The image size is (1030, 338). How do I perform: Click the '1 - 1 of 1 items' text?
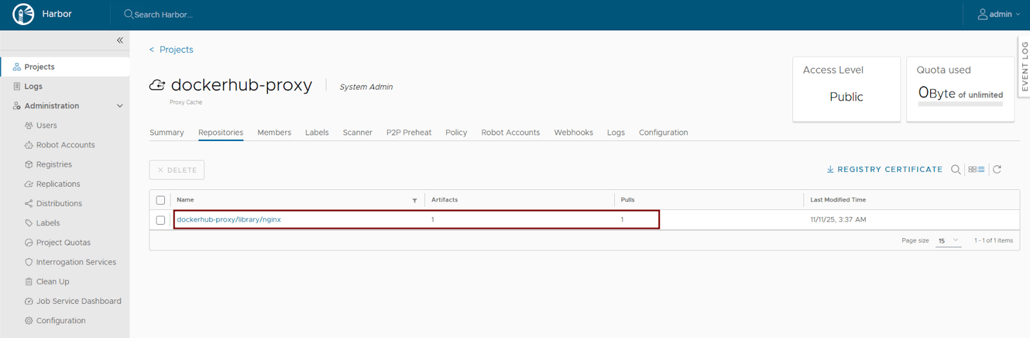click(993, 240)
